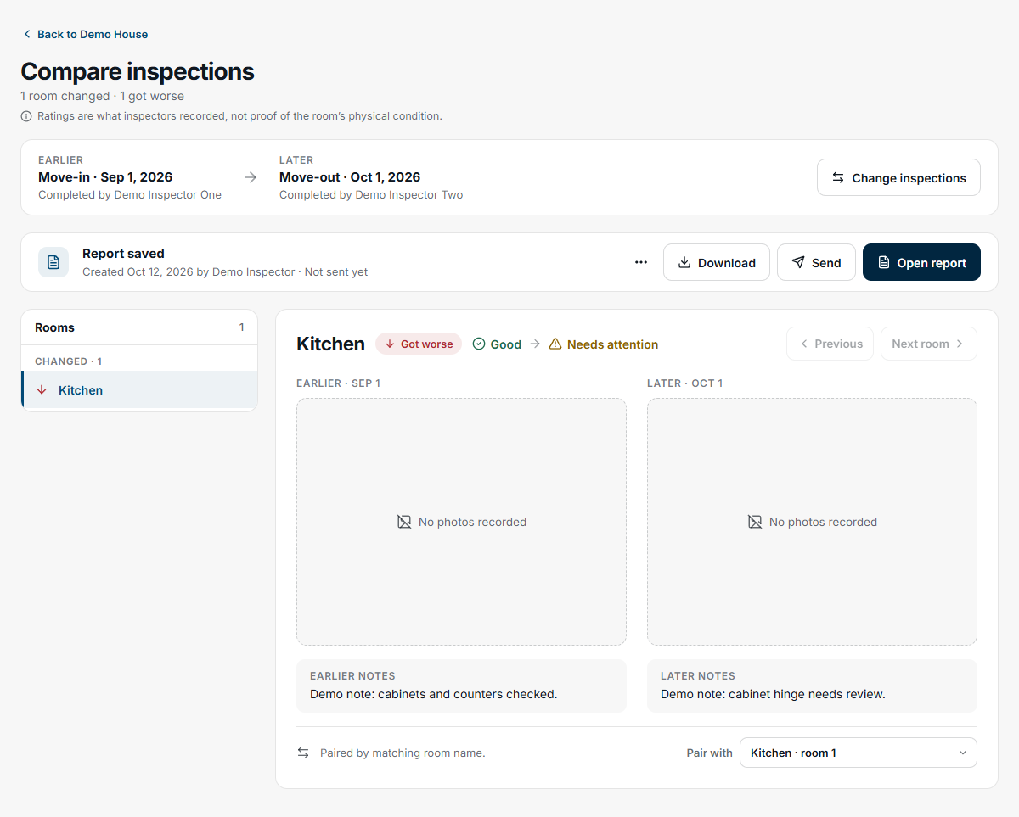This screenshot has width=1019, height=817.
Task: Click the Needs attention rating label
Action: [x=612, y=344]
